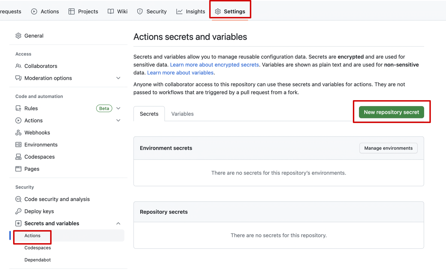Click the New repository secret button
Viewport: 446px width, 273px height.
point(391,112)
